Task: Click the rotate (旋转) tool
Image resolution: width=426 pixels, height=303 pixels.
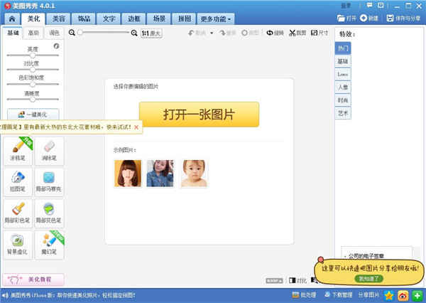Action: click(275, 33)
